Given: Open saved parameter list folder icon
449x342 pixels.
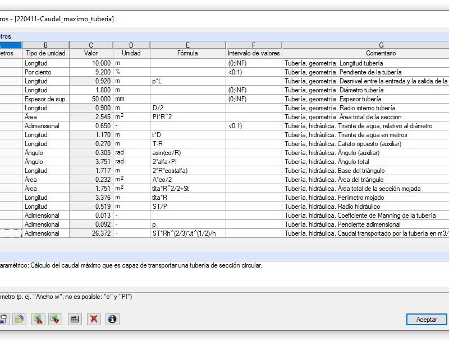Looking at the screenshot, I should tap(19, 319).
